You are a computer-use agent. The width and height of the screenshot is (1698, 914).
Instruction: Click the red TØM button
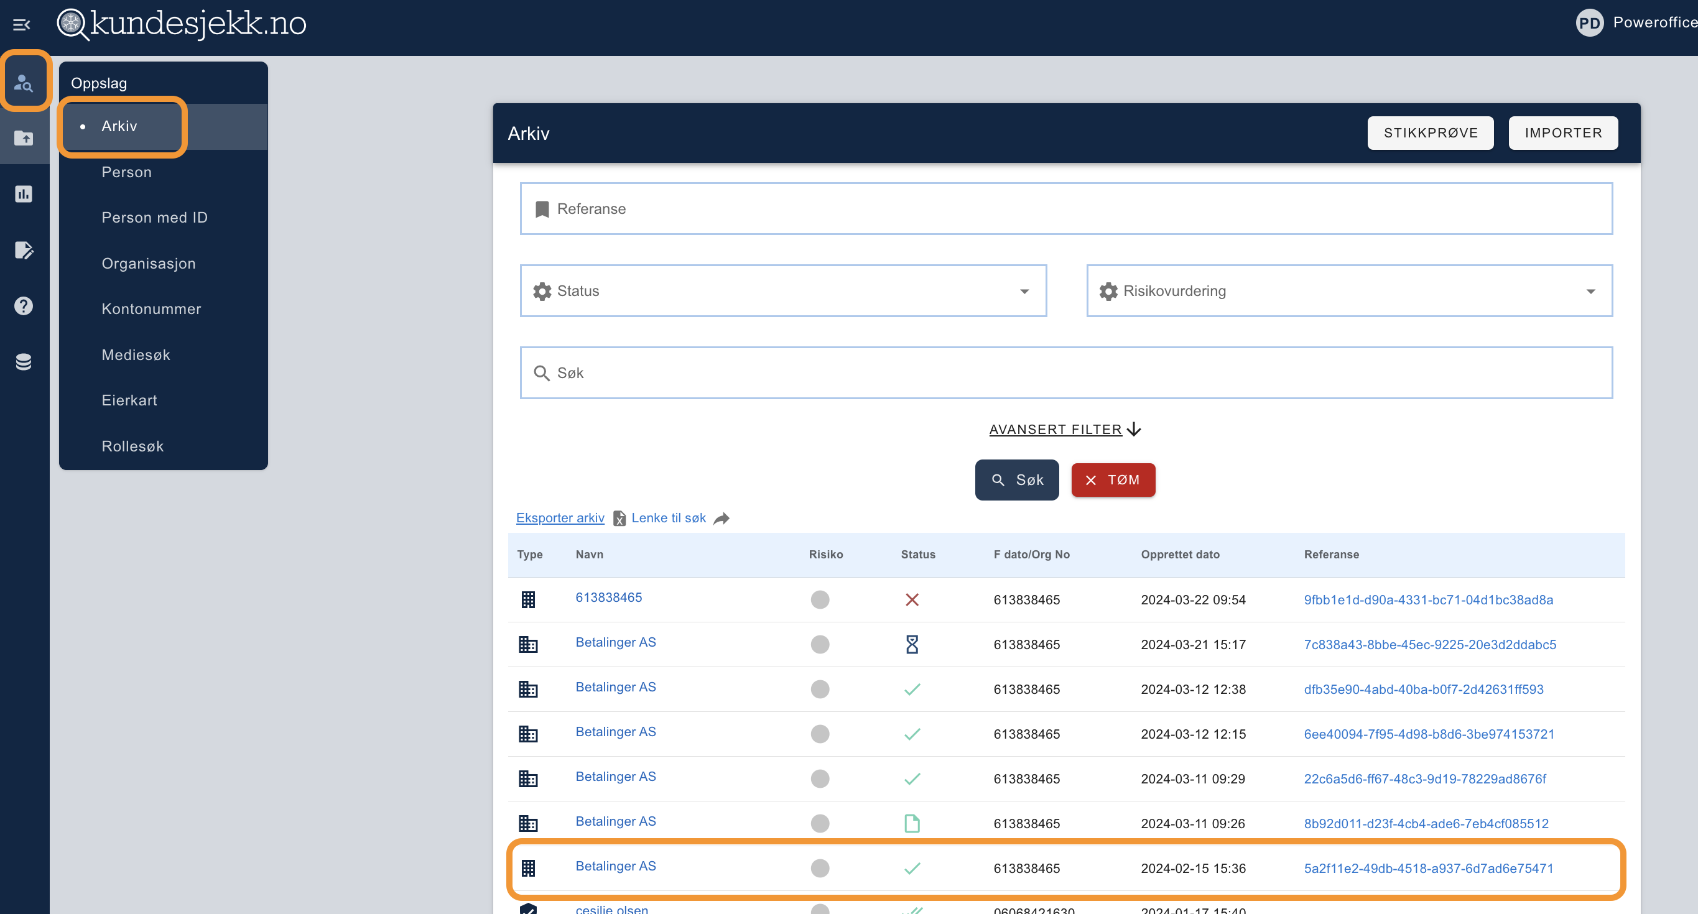click(x=1113, y=480)
